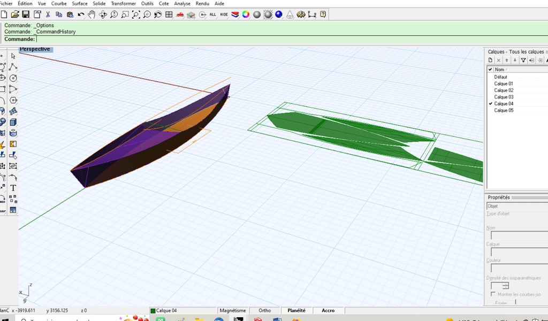This screenshot has height=321, width=548.
Task: Click the filter funnel in Calques panel
Action: (x=523, y=60)
